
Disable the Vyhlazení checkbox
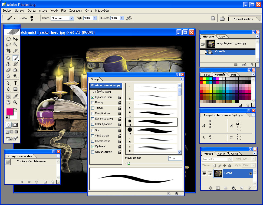click(x=93, y=146)
